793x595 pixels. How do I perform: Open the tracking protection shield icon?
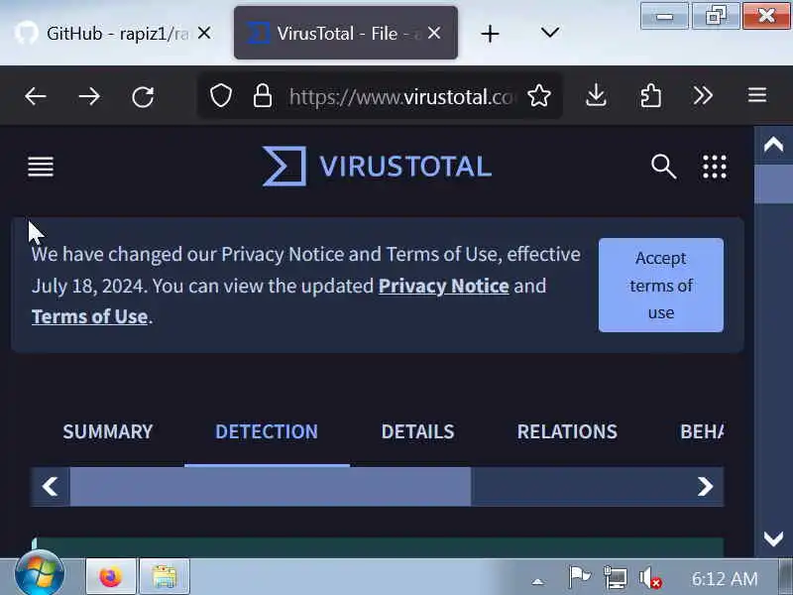pyautogui.click(x=221, y=95)
